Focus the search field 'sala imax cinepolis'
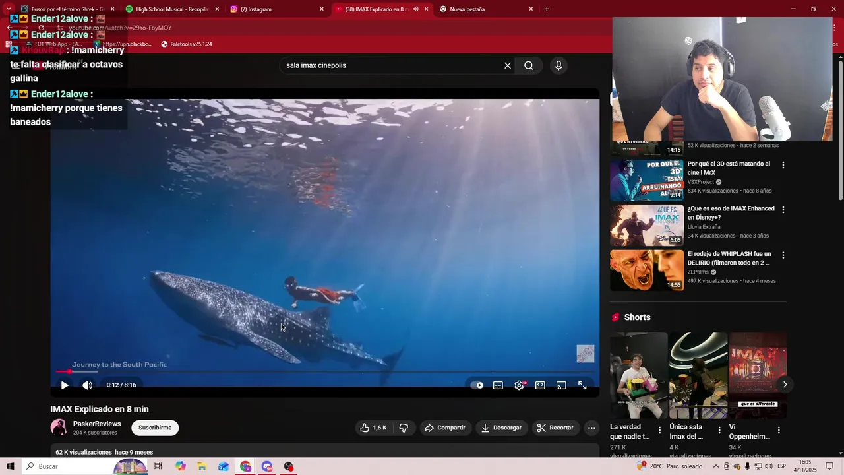This screenshot has width=844, height=475. click(391, 65)
